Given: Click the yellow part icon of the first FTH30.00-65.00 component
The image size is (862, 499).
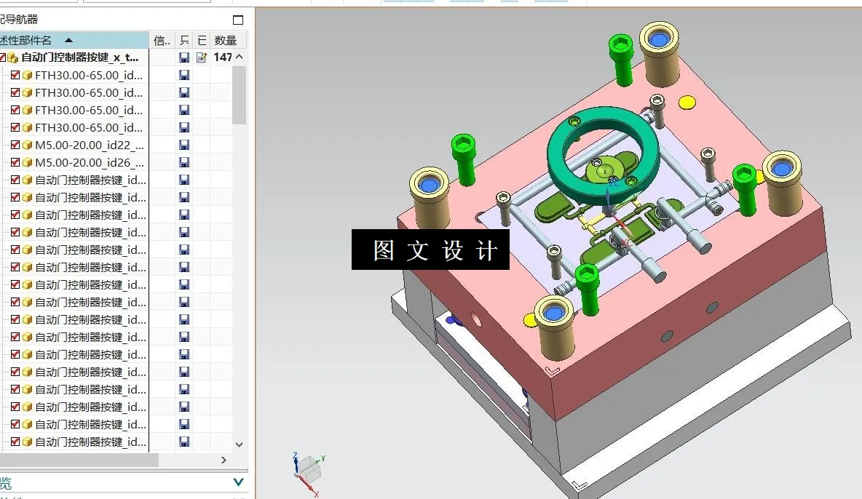Looking at the screenshot, I should pos(28,75).
